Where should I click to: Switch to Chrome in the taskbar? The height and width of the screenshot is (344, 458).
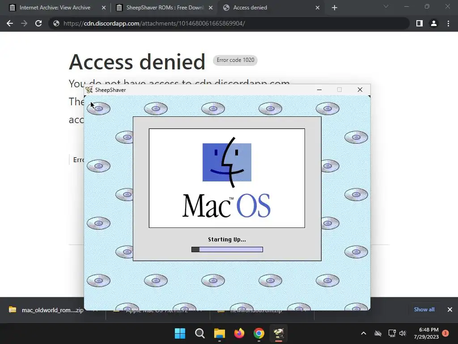click(x=259, y=333)
